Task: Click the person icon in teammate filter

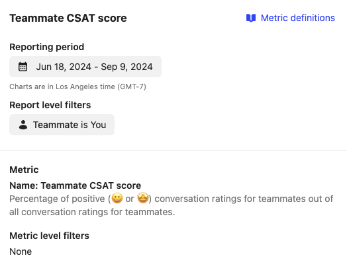Action: (x=23, y=125)
